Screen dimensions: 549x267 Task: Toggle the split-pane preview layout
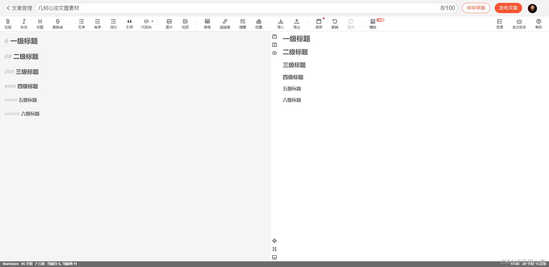tap(274, 45)
